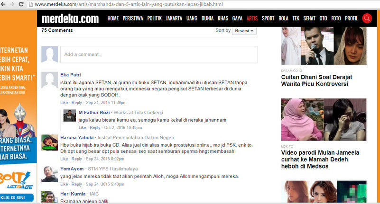Open the PROFIL section
The image size is (380, 204).
352,18
